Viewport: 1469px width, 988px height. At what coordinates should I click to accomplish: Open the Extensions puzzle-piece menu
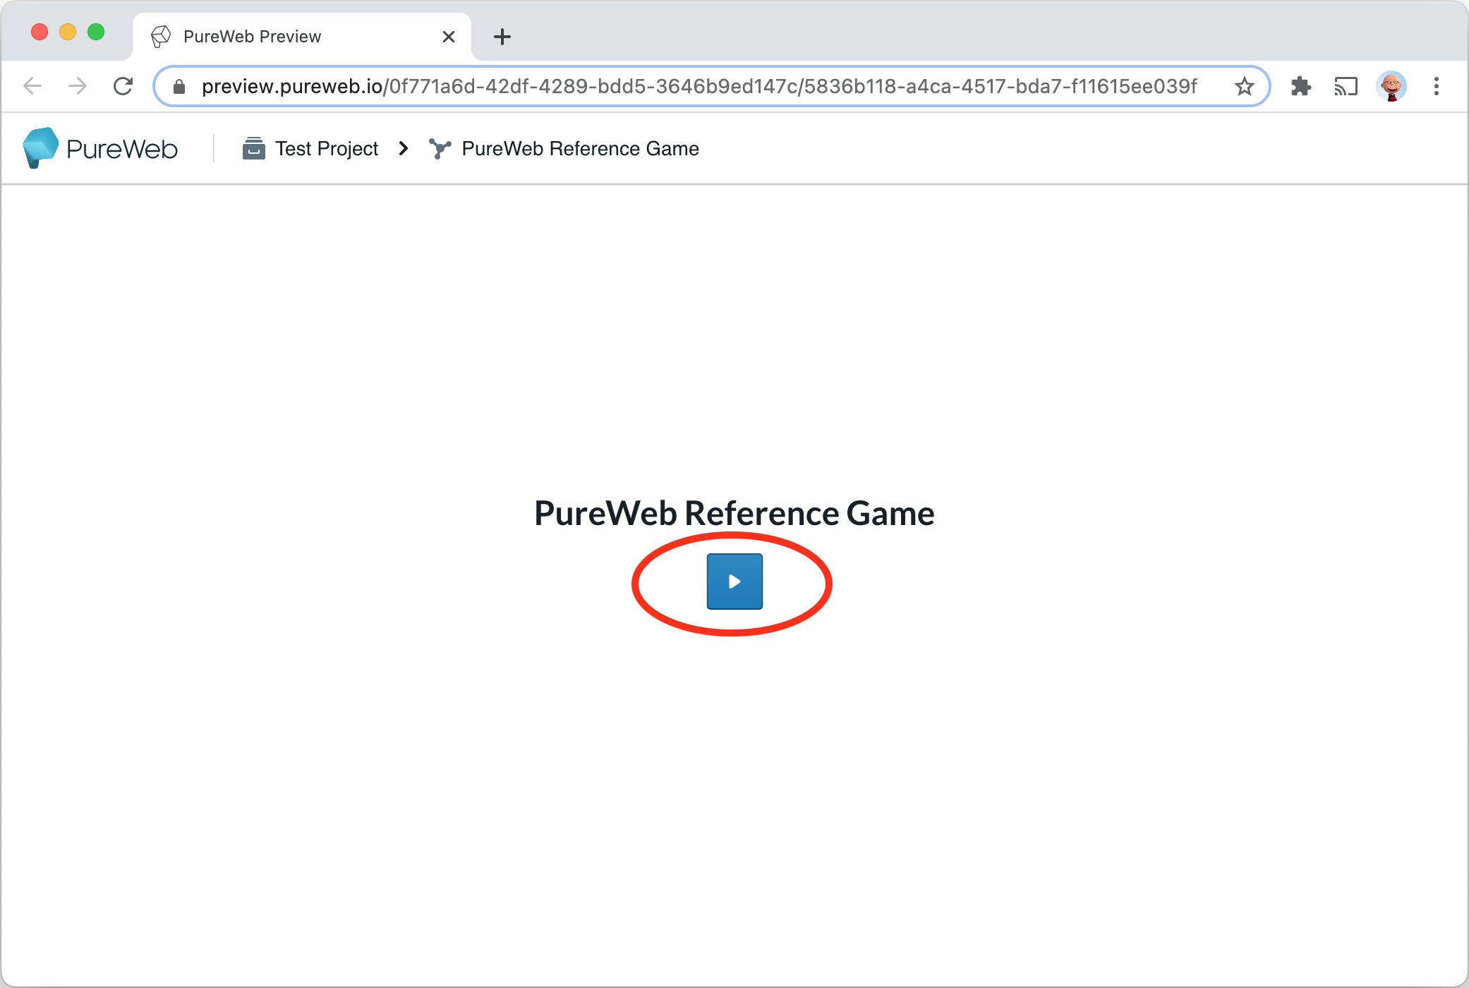[x=1300, y=86]
